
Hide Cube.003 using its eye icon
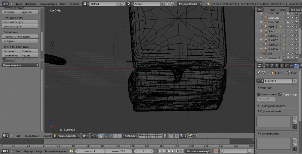coord(288,22)
